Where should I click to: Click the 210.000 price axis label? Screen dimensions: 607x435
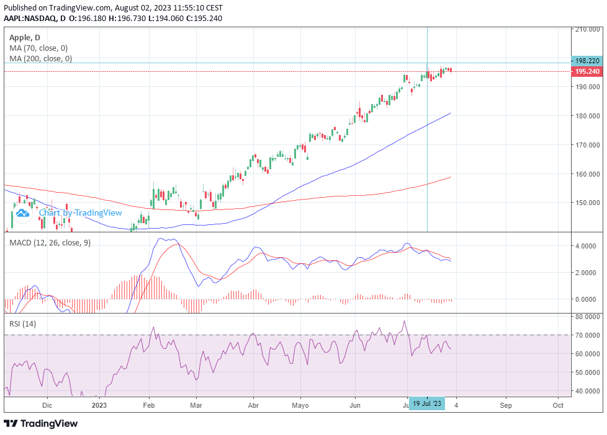pos(588,29)
